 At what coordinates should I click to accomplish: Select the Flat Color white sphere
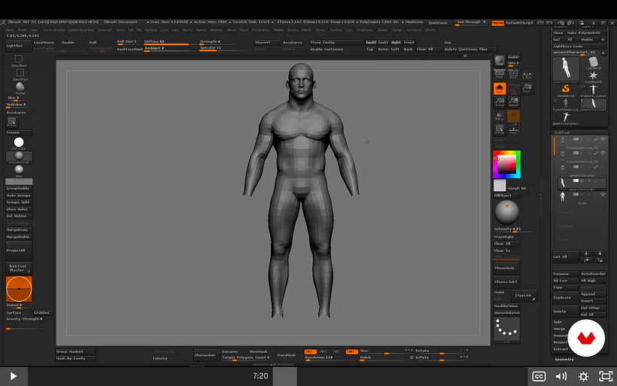[19, 143]
